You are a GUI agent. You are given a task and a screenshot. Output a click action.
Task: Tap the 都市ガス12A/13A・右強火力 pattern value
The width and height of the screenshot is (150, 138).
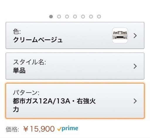54,105
